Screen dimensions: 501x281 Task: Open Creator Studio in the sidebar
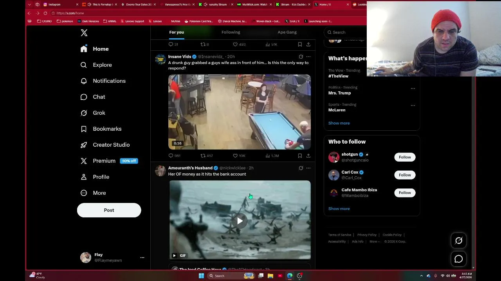[105, 145]
